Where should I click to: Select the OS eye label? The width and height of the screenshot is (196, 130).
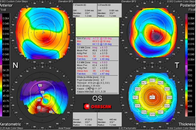click(97, 98)
